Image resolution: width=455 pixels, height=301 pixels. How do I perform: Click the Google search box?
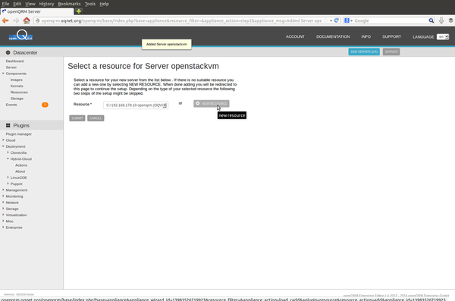coord(391,20)
